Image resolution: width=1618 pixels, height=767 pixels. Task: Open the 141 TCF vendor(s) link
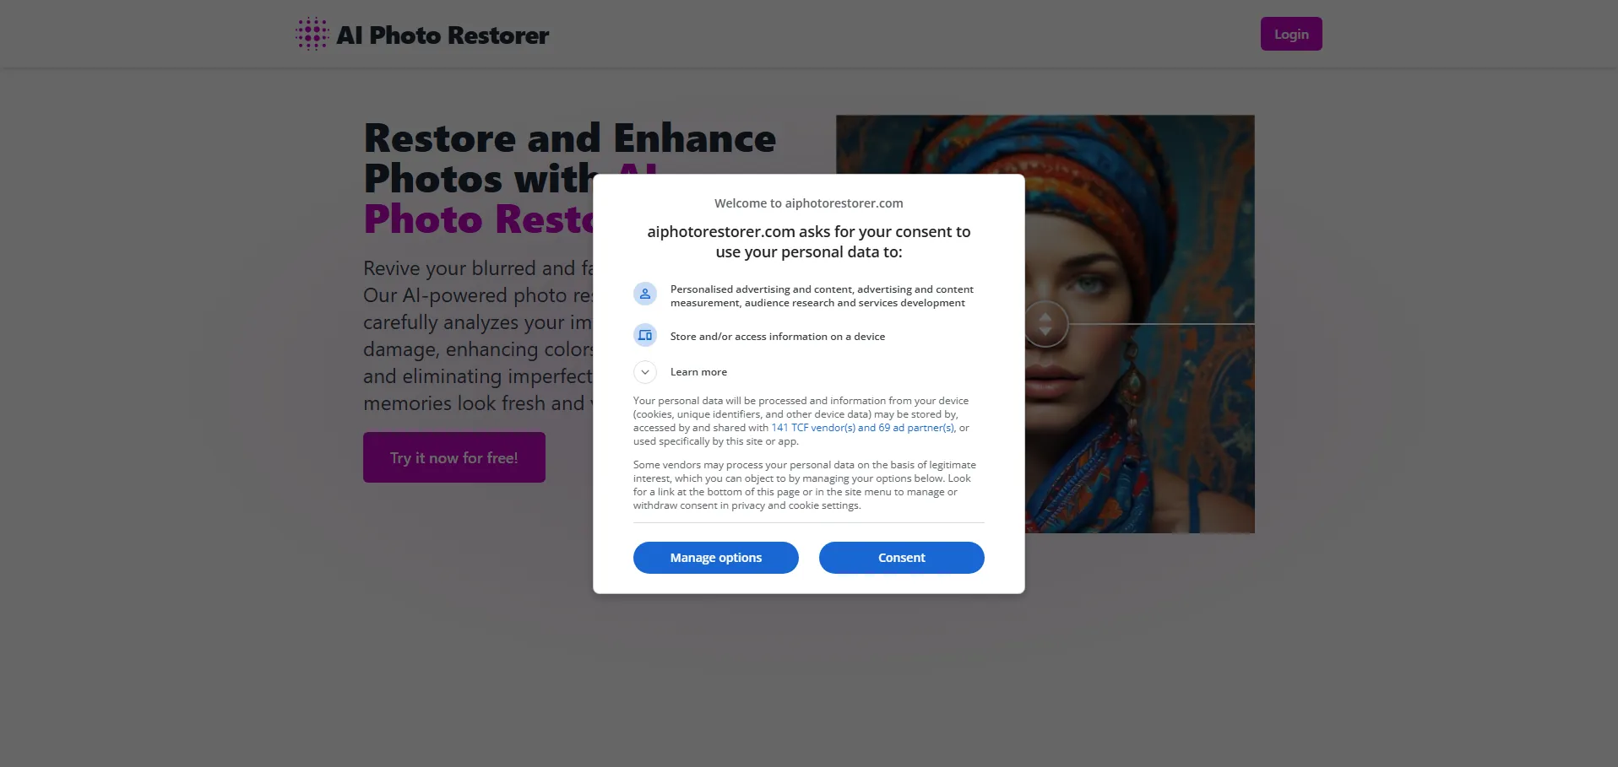click(813, 428)
